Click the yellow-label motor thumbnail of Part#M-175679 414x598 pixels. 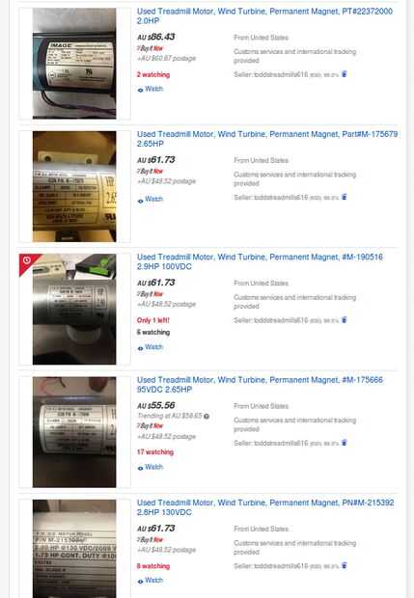click(74, 186)
